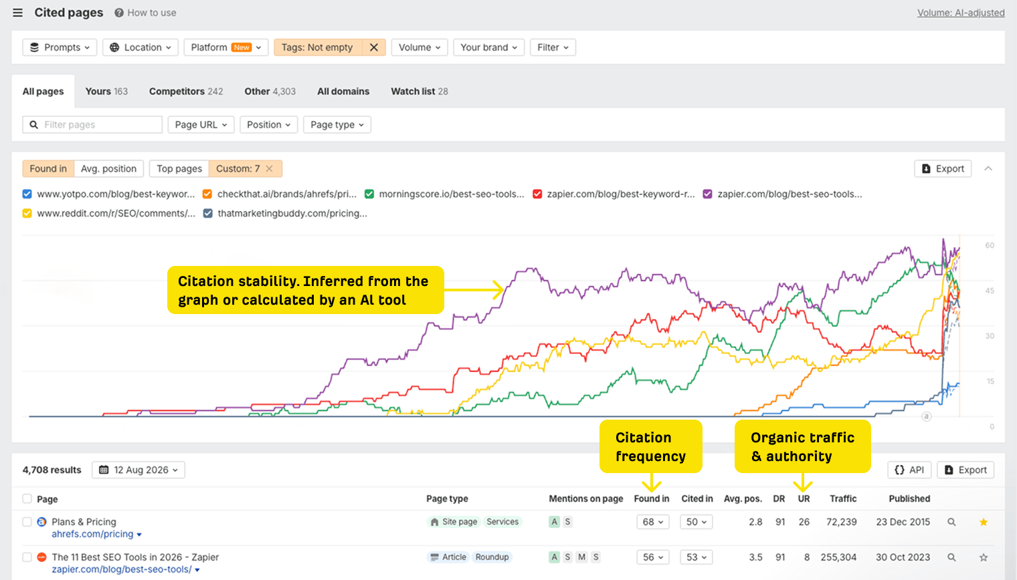1017x580 pixels.
Task: Unstar the Plans & Pricing page
Action: click(984, 522)
